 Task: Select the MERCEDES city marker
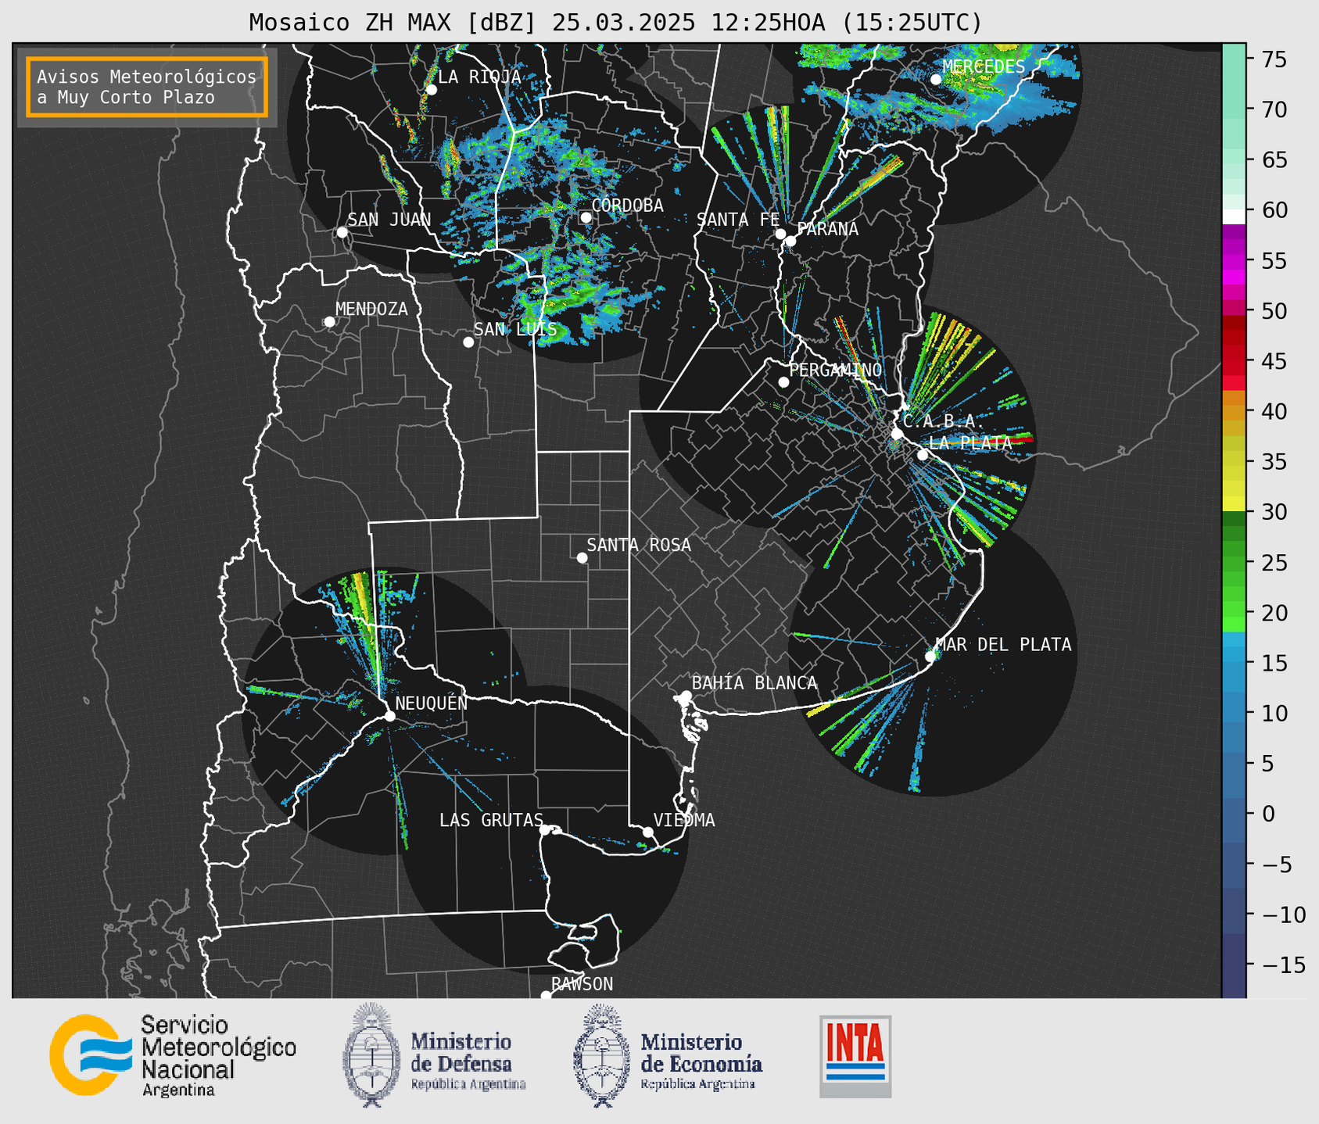935,80
